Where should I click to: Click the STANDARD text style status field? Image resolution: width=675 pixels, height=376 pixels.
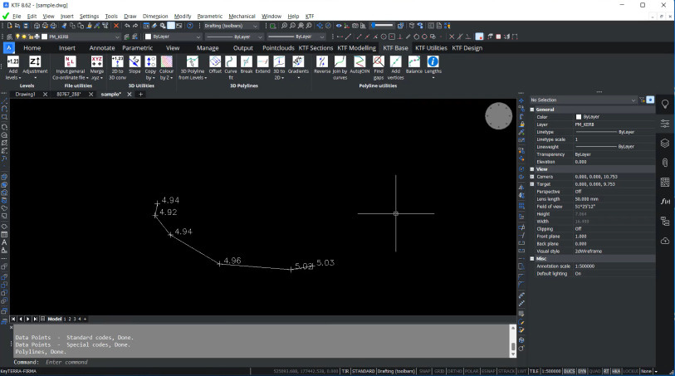point(364,371)
